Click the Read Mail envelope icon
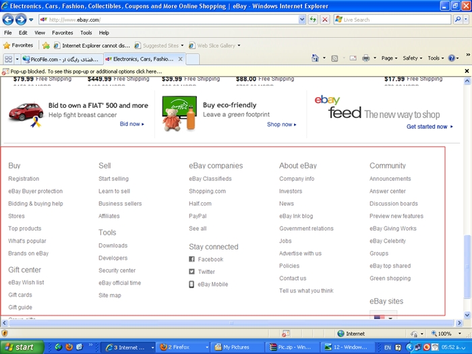The image size is (472, 354). (353, 59)
